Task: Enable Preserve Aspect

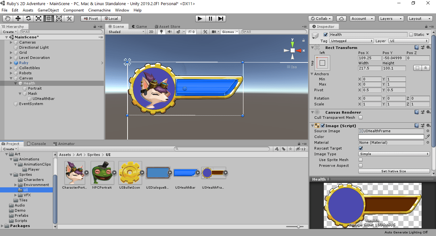Action: [361, 166]
